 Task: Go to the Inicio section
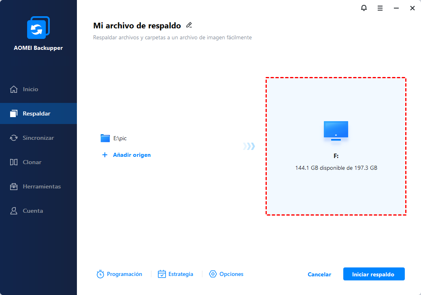coord(30,89)
